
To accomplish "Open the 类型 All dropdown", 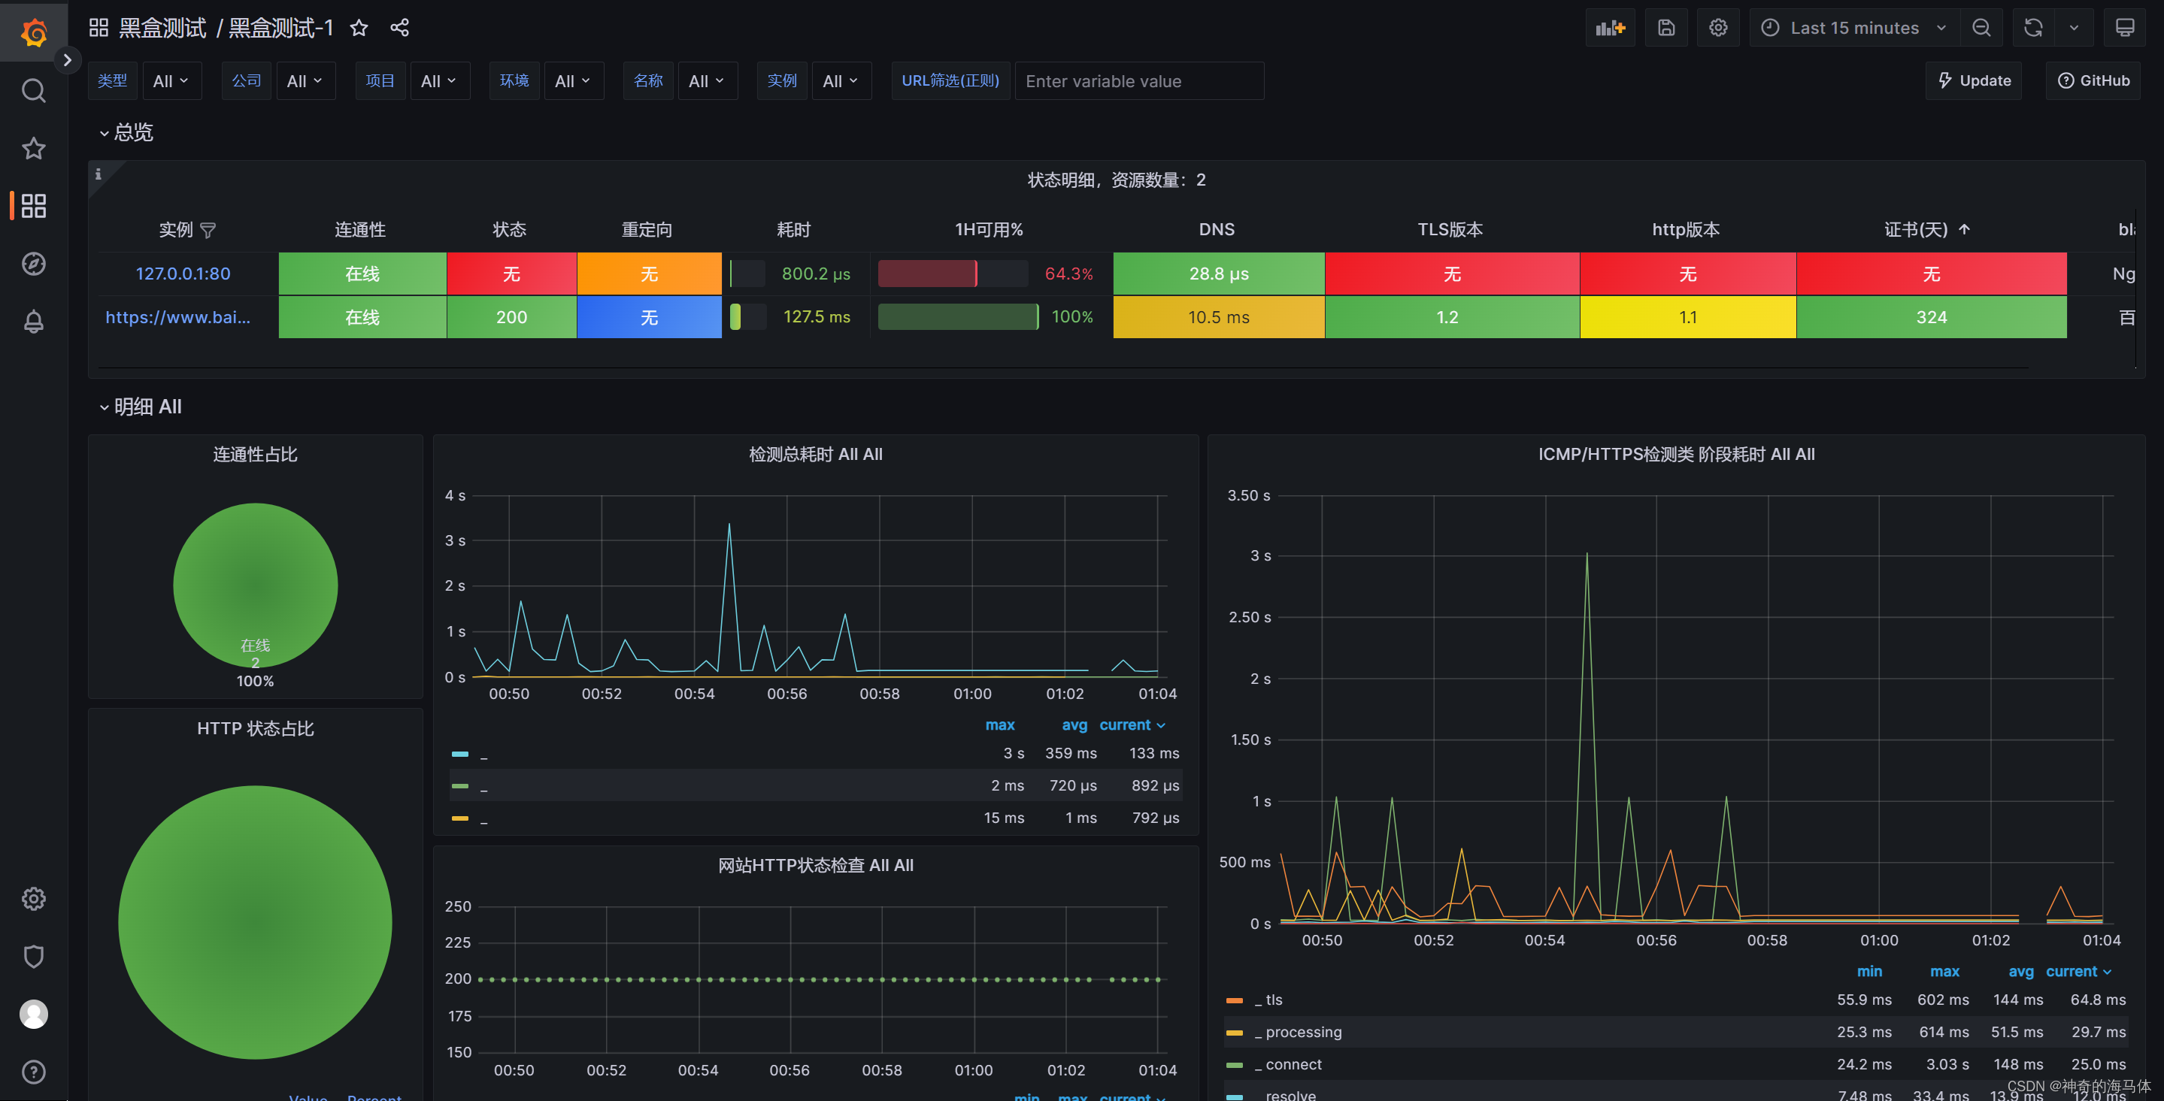I will (171, 80).
